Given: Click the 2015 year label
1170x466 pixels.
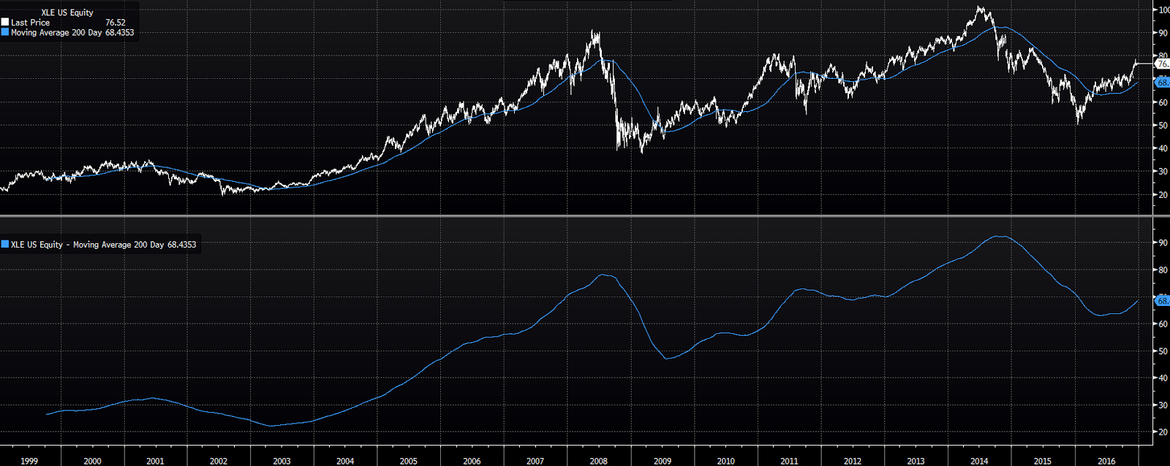Looking at the screenshot, I should point(1043,461).
